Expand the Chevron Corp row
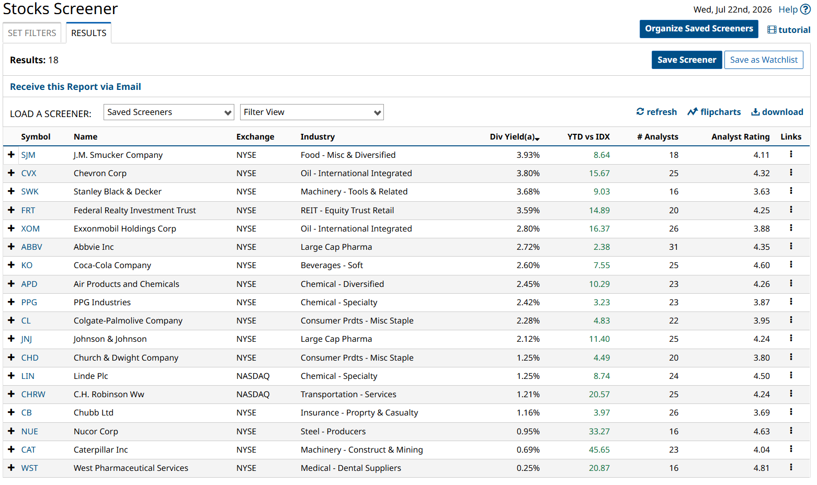The height and width of the screenshot is (485, 817). click(11, 173)
